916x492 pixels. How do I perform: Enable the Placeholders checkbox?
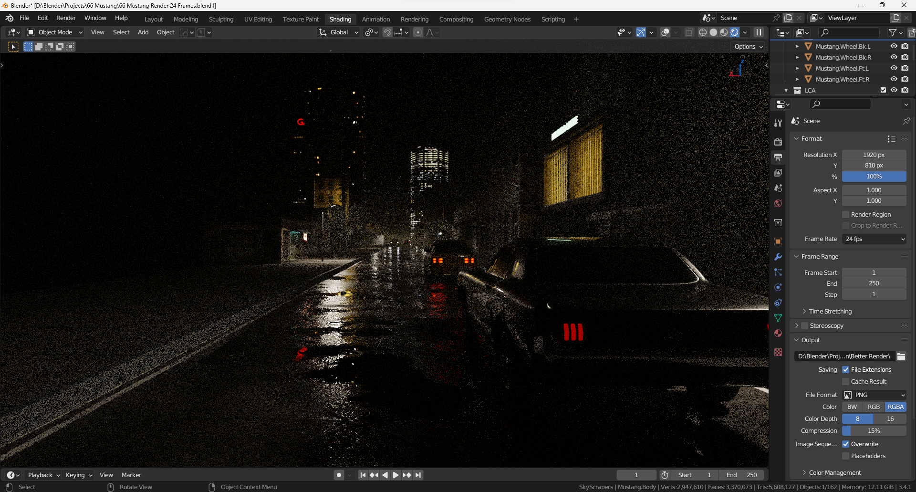click(x=845, y=456)
